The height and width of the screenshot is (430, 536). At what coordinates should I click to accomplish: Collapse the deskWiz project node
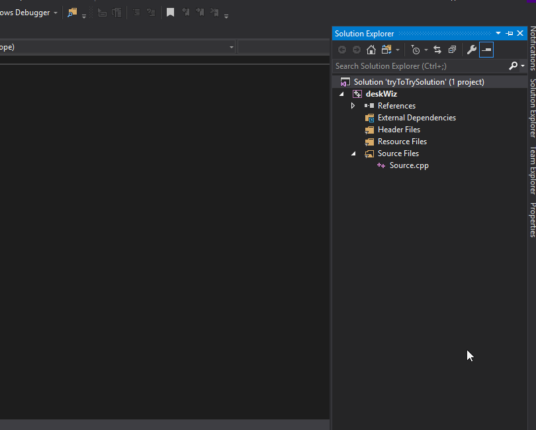coord(341,94)
